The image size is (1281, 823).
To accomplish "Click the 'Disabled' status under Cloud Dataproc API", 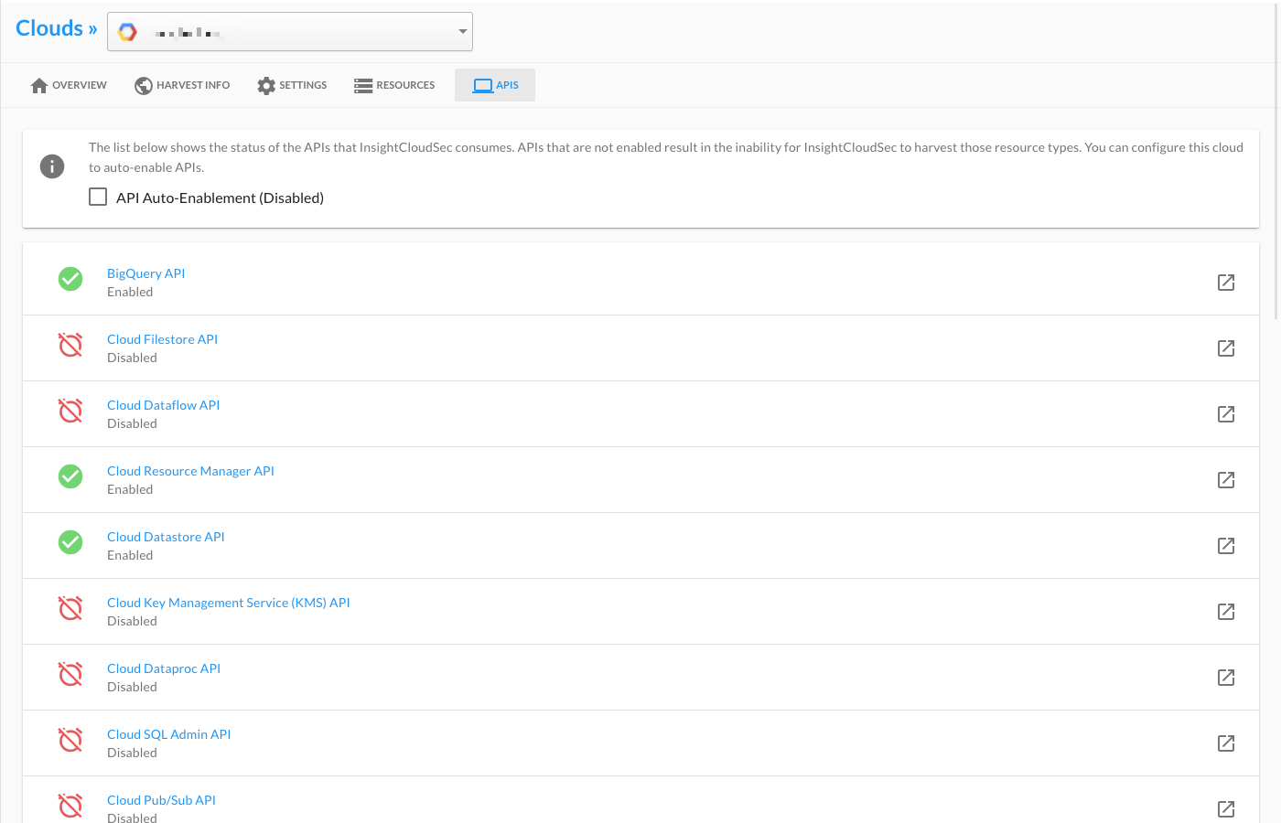I will point(133,687).
